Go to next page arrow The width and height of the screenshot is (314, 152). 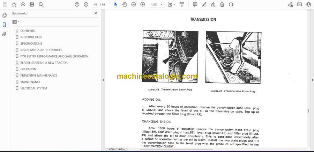[86, 5]
